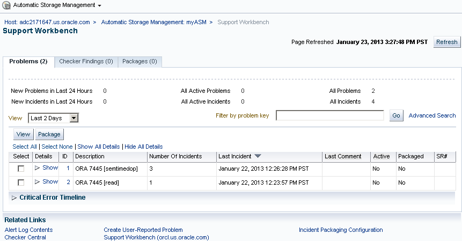The image size is (462, 241).
Task: Click Hide All Details link
Action: coord(143,147)
